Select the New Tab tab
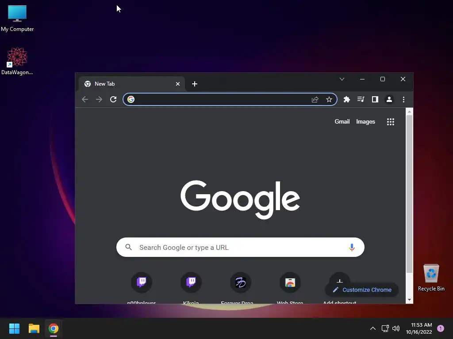The image size is (453, 339). coord(132,84)
